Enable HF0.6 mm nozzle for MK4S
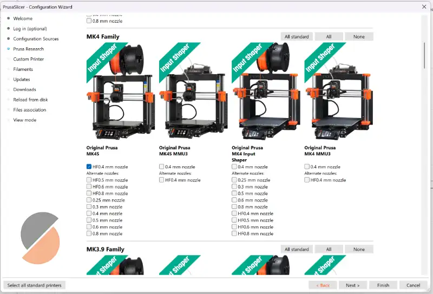This screenshot has width=433, height=294. point(89,186)
